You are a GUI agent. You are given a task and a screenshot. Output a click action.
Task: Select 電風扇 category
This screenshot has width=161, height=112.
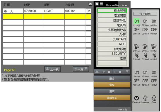112,25
